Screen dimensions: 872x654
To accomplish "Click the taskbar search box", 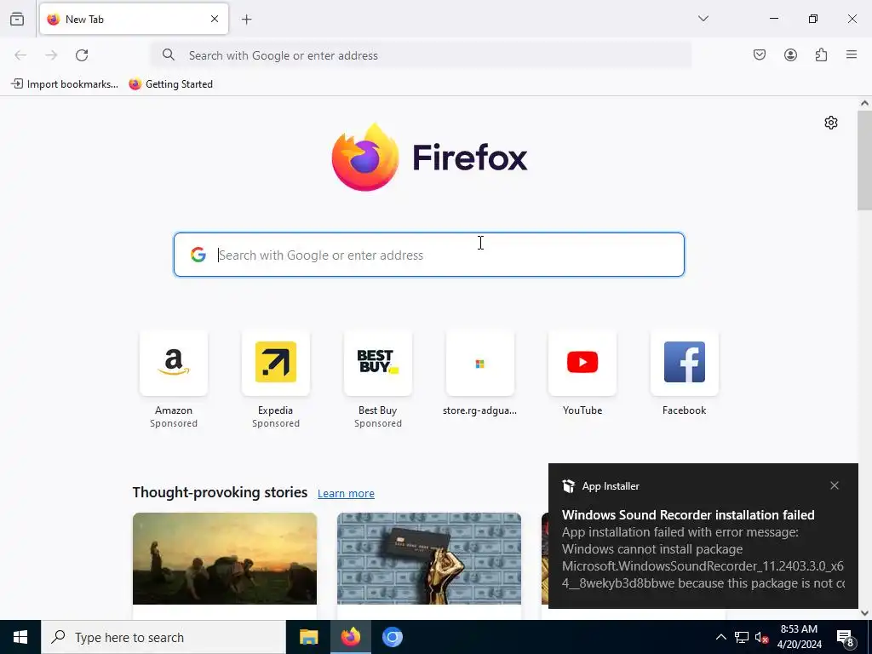I will (x=163, y=637).
